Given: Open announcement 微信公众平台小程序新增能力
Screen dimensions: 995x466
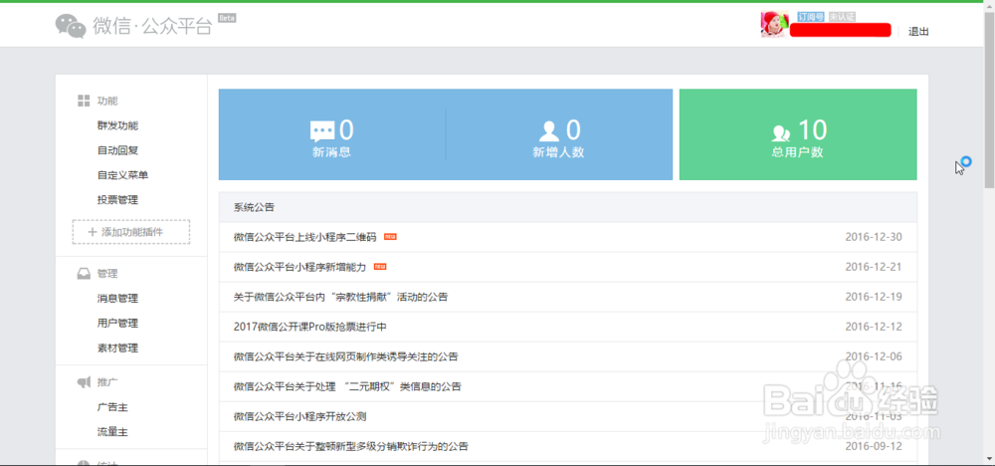Looking at the screenshot, I should 299,267.
